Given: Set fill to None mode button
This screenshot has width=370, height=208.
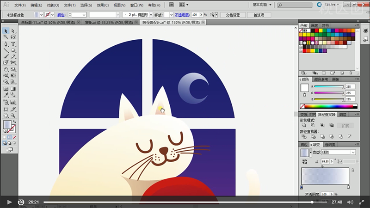Looking at the screenshot, I should pyautogui.click(x=14, y=137).
